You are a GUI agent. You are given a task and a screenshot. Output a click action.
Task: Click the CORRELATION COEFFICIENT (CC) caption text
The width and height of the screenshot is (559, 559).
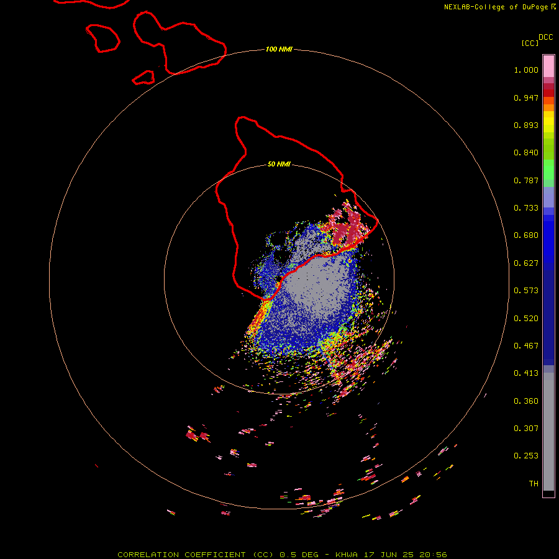point(196,555)
